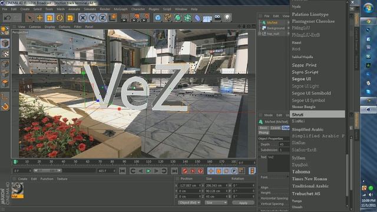
Task: Go to end of timeline
Action: (174, 171)
